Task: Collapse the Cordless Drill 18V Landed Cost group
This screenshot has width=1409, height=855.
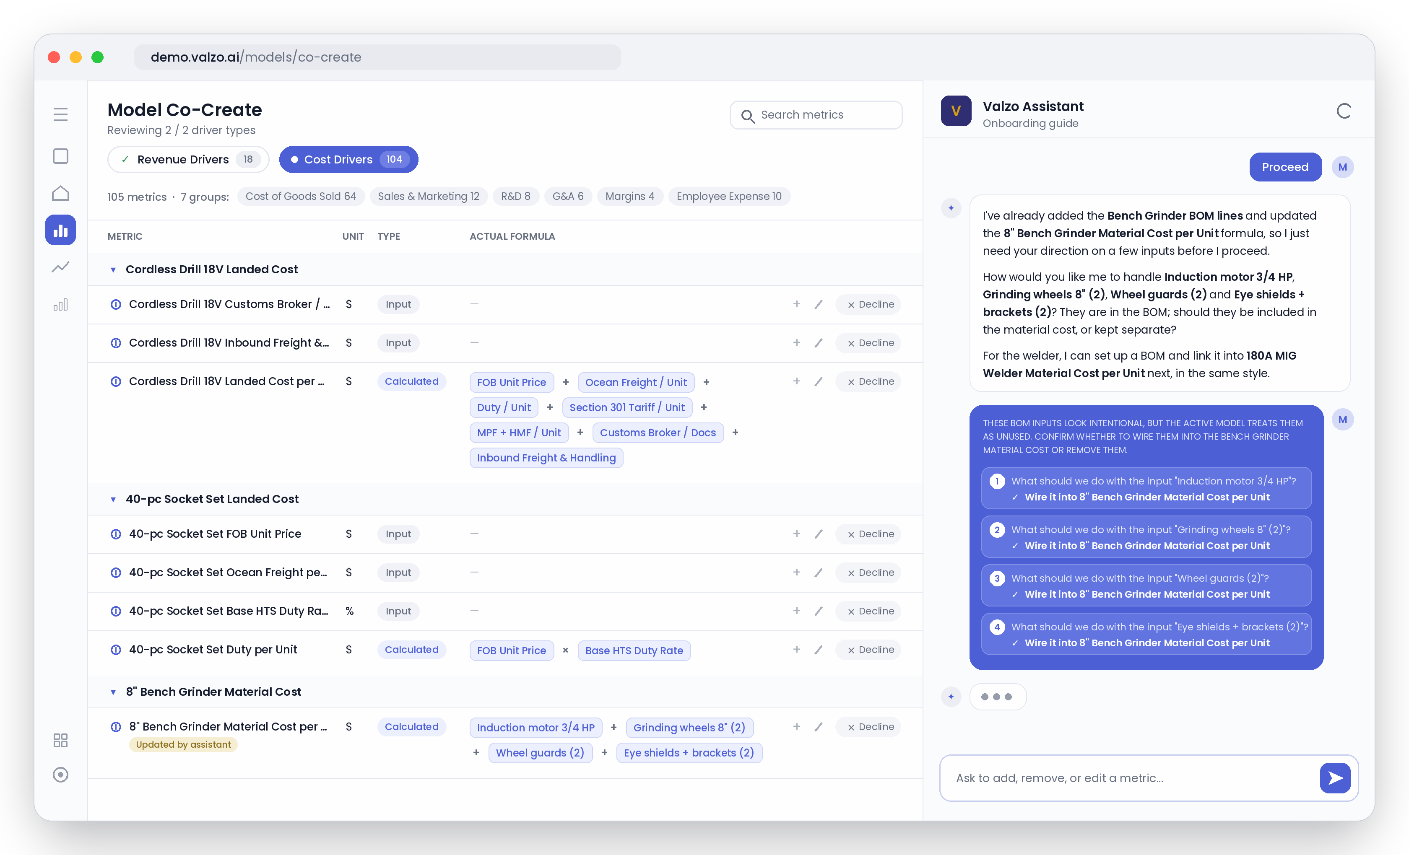Action: click(113, 270)
